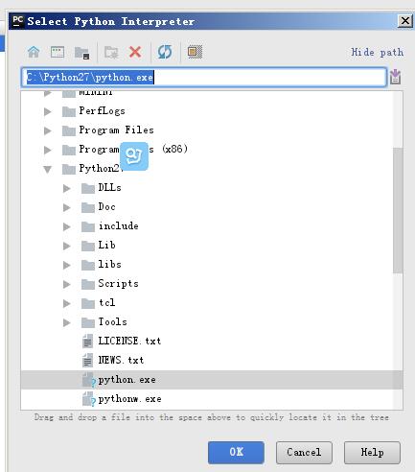Create New Folder toolbar icon
Viewport: 415px width, 472px height.
(x=111, y=53)
